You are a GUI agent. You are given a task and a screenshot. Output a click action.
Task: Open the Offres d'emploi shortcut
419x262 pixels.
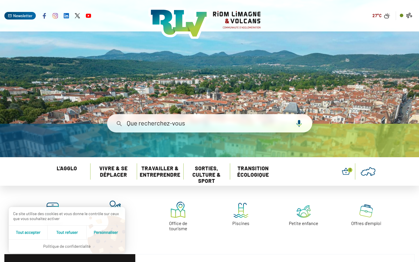point(366,215)
